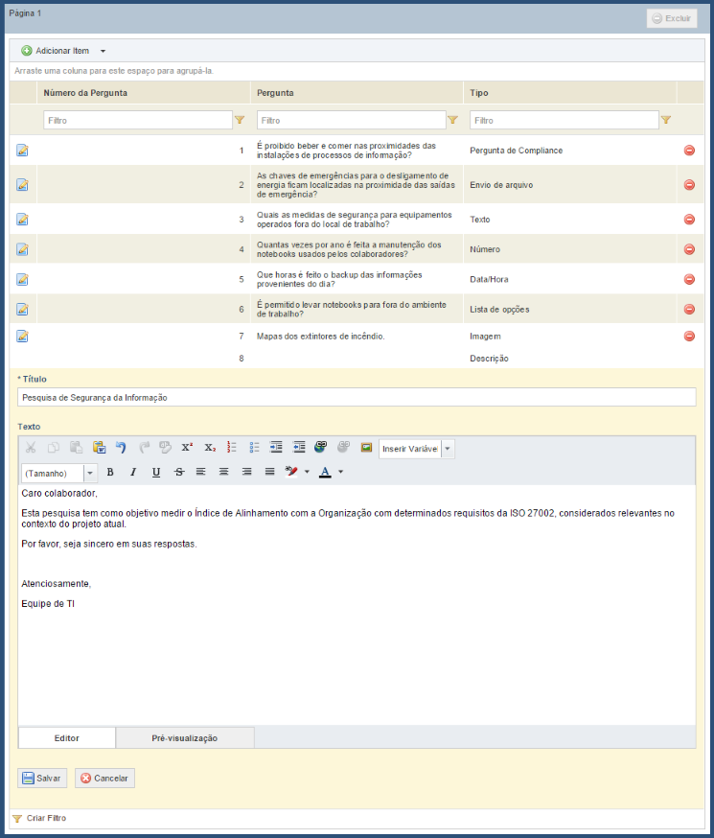Click the Paste clipboard icon
This screenshot has width=714, height=838.
77,448
